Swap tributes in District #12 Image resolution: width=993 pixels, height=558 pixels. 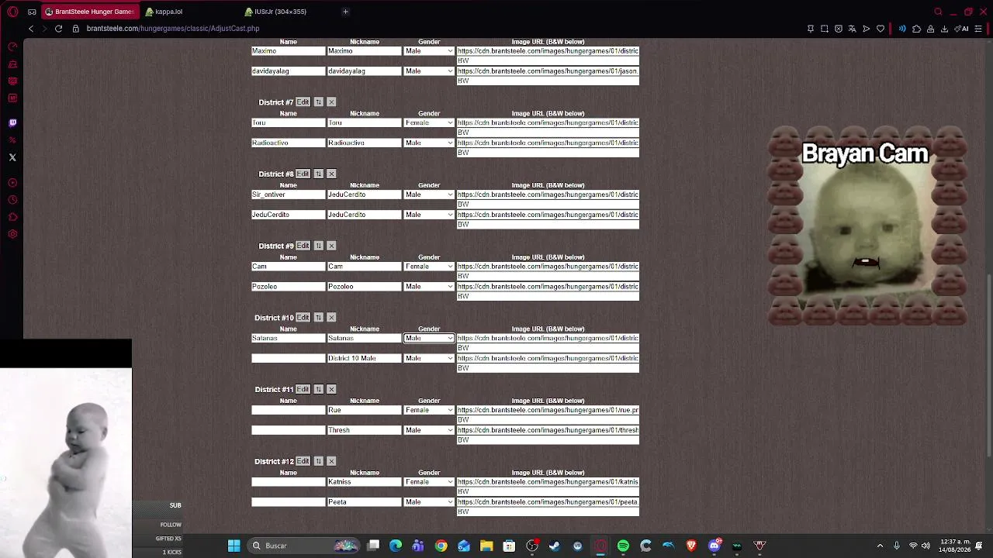[x=318, y=461]
